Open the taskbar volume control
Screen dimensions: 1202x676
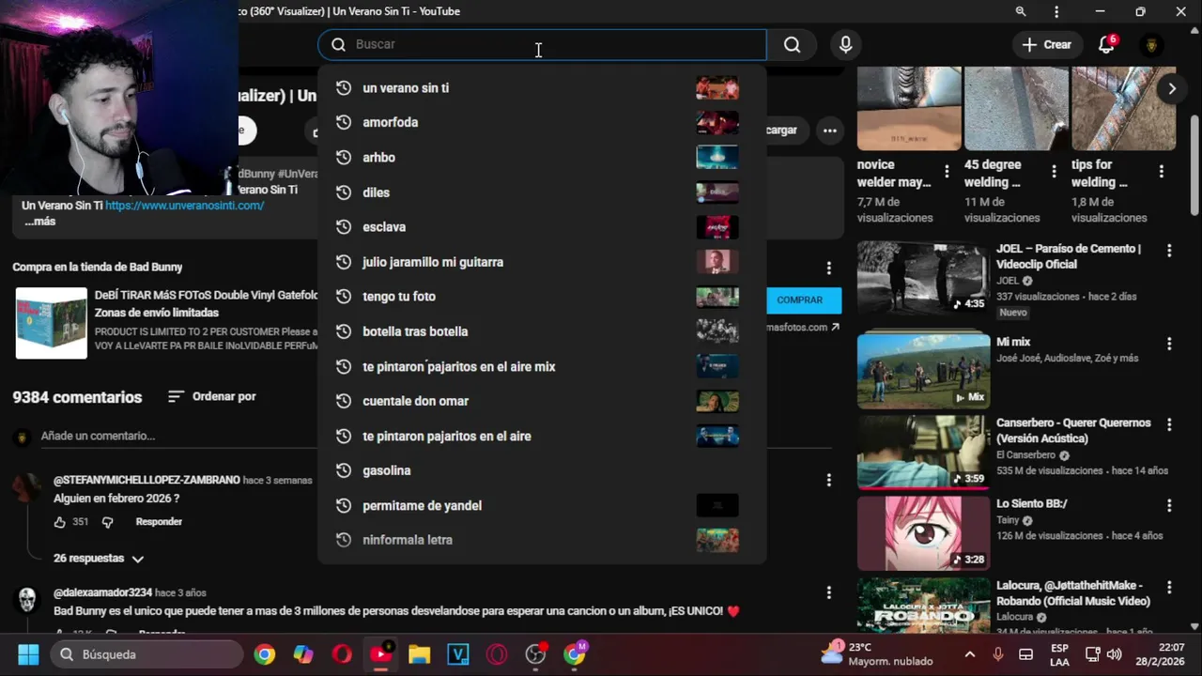click(1114, 654)
